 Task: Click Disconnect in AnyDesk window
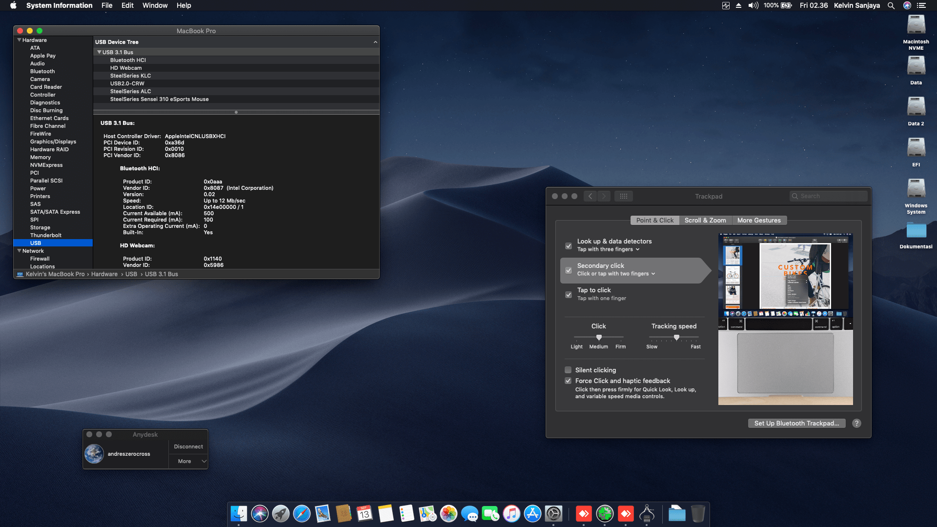[188, 446]
